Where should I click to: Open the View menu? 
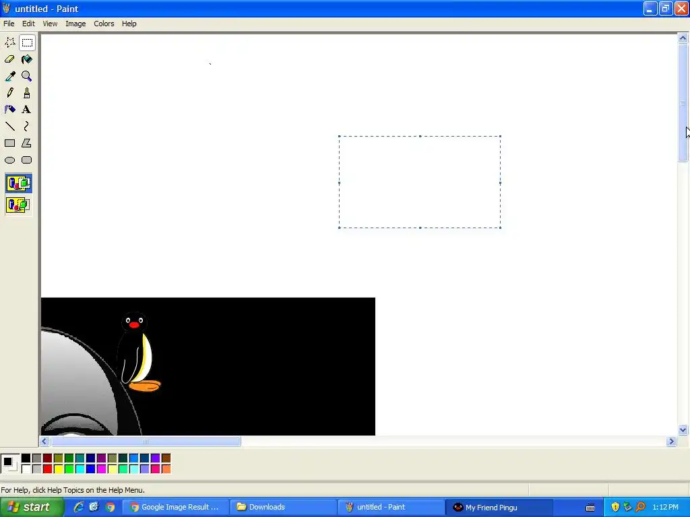point(50,24)
